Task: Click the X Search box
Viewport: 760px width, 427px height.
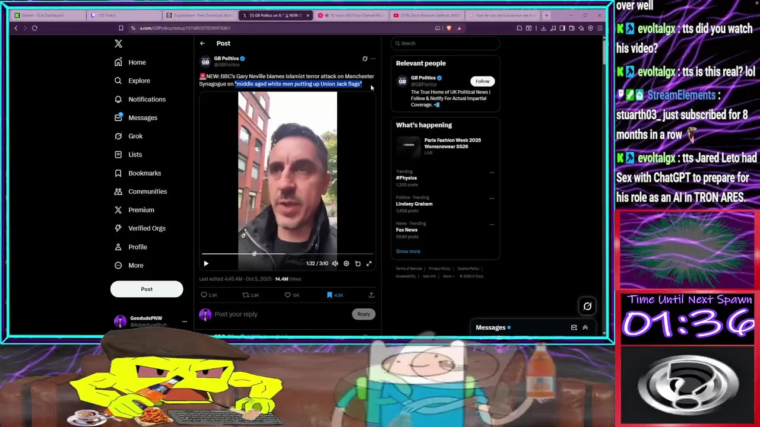Action: tap(445, 43)
